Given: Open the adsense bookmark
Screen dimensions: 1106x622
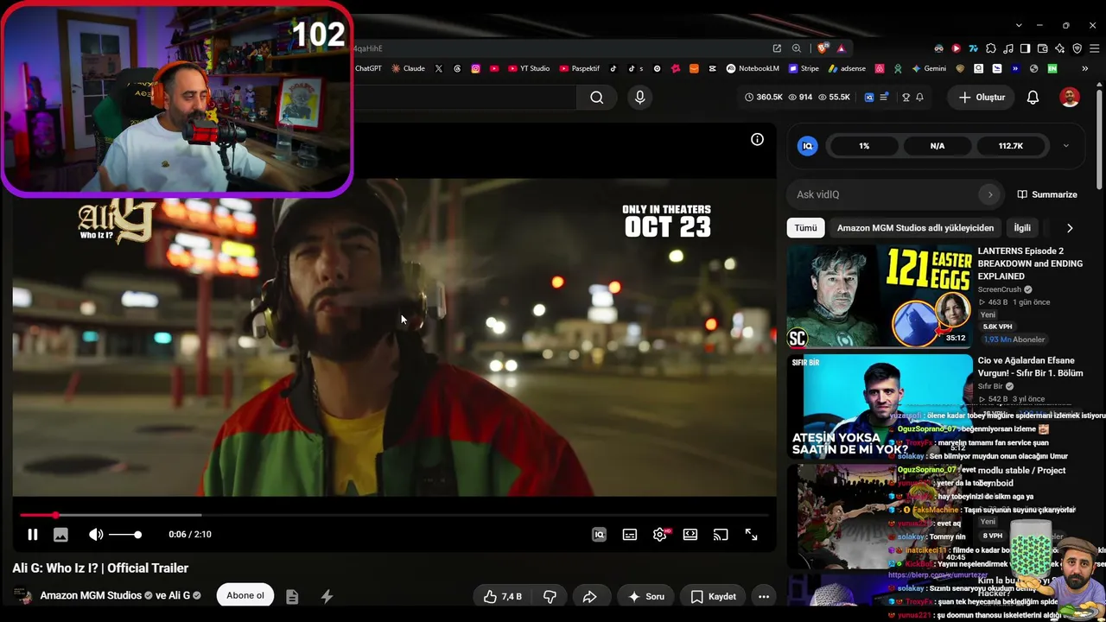Looking at the screenshot, I should coord(847,68).
